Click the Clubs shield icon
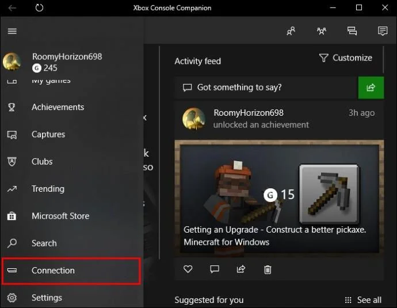Screen dimensions: 397x308 pos(12,162)
